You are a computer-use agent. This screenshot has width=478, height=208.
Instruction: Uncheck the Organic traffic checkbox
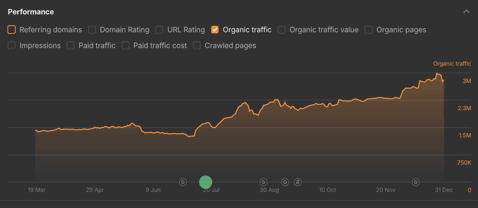(215, 30)
